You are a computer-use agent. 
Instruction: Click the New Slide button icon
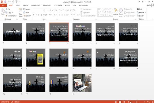click(x=21, y=11)
